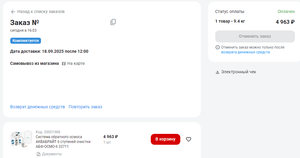The height and width of the screenshot is (158, 300).
Task: Open the Назад к списку заказов link
Action: point(41,12)
